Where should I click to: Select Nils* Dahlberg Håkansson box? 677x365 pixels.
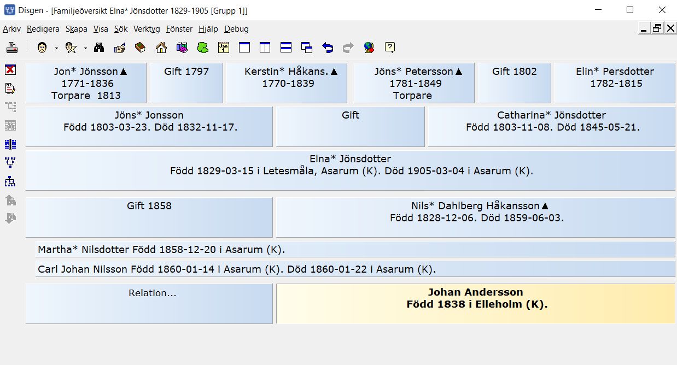[x=476, y=217]
